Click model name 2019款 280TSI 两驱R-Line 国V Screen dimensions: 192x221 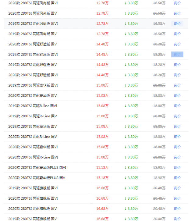(33, 116)
